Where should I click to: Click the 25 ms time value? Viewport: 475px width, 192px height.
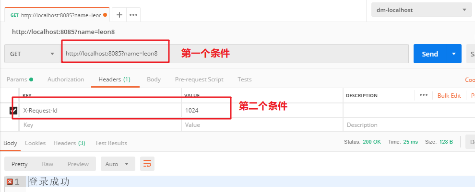click(x=411, y=142)
